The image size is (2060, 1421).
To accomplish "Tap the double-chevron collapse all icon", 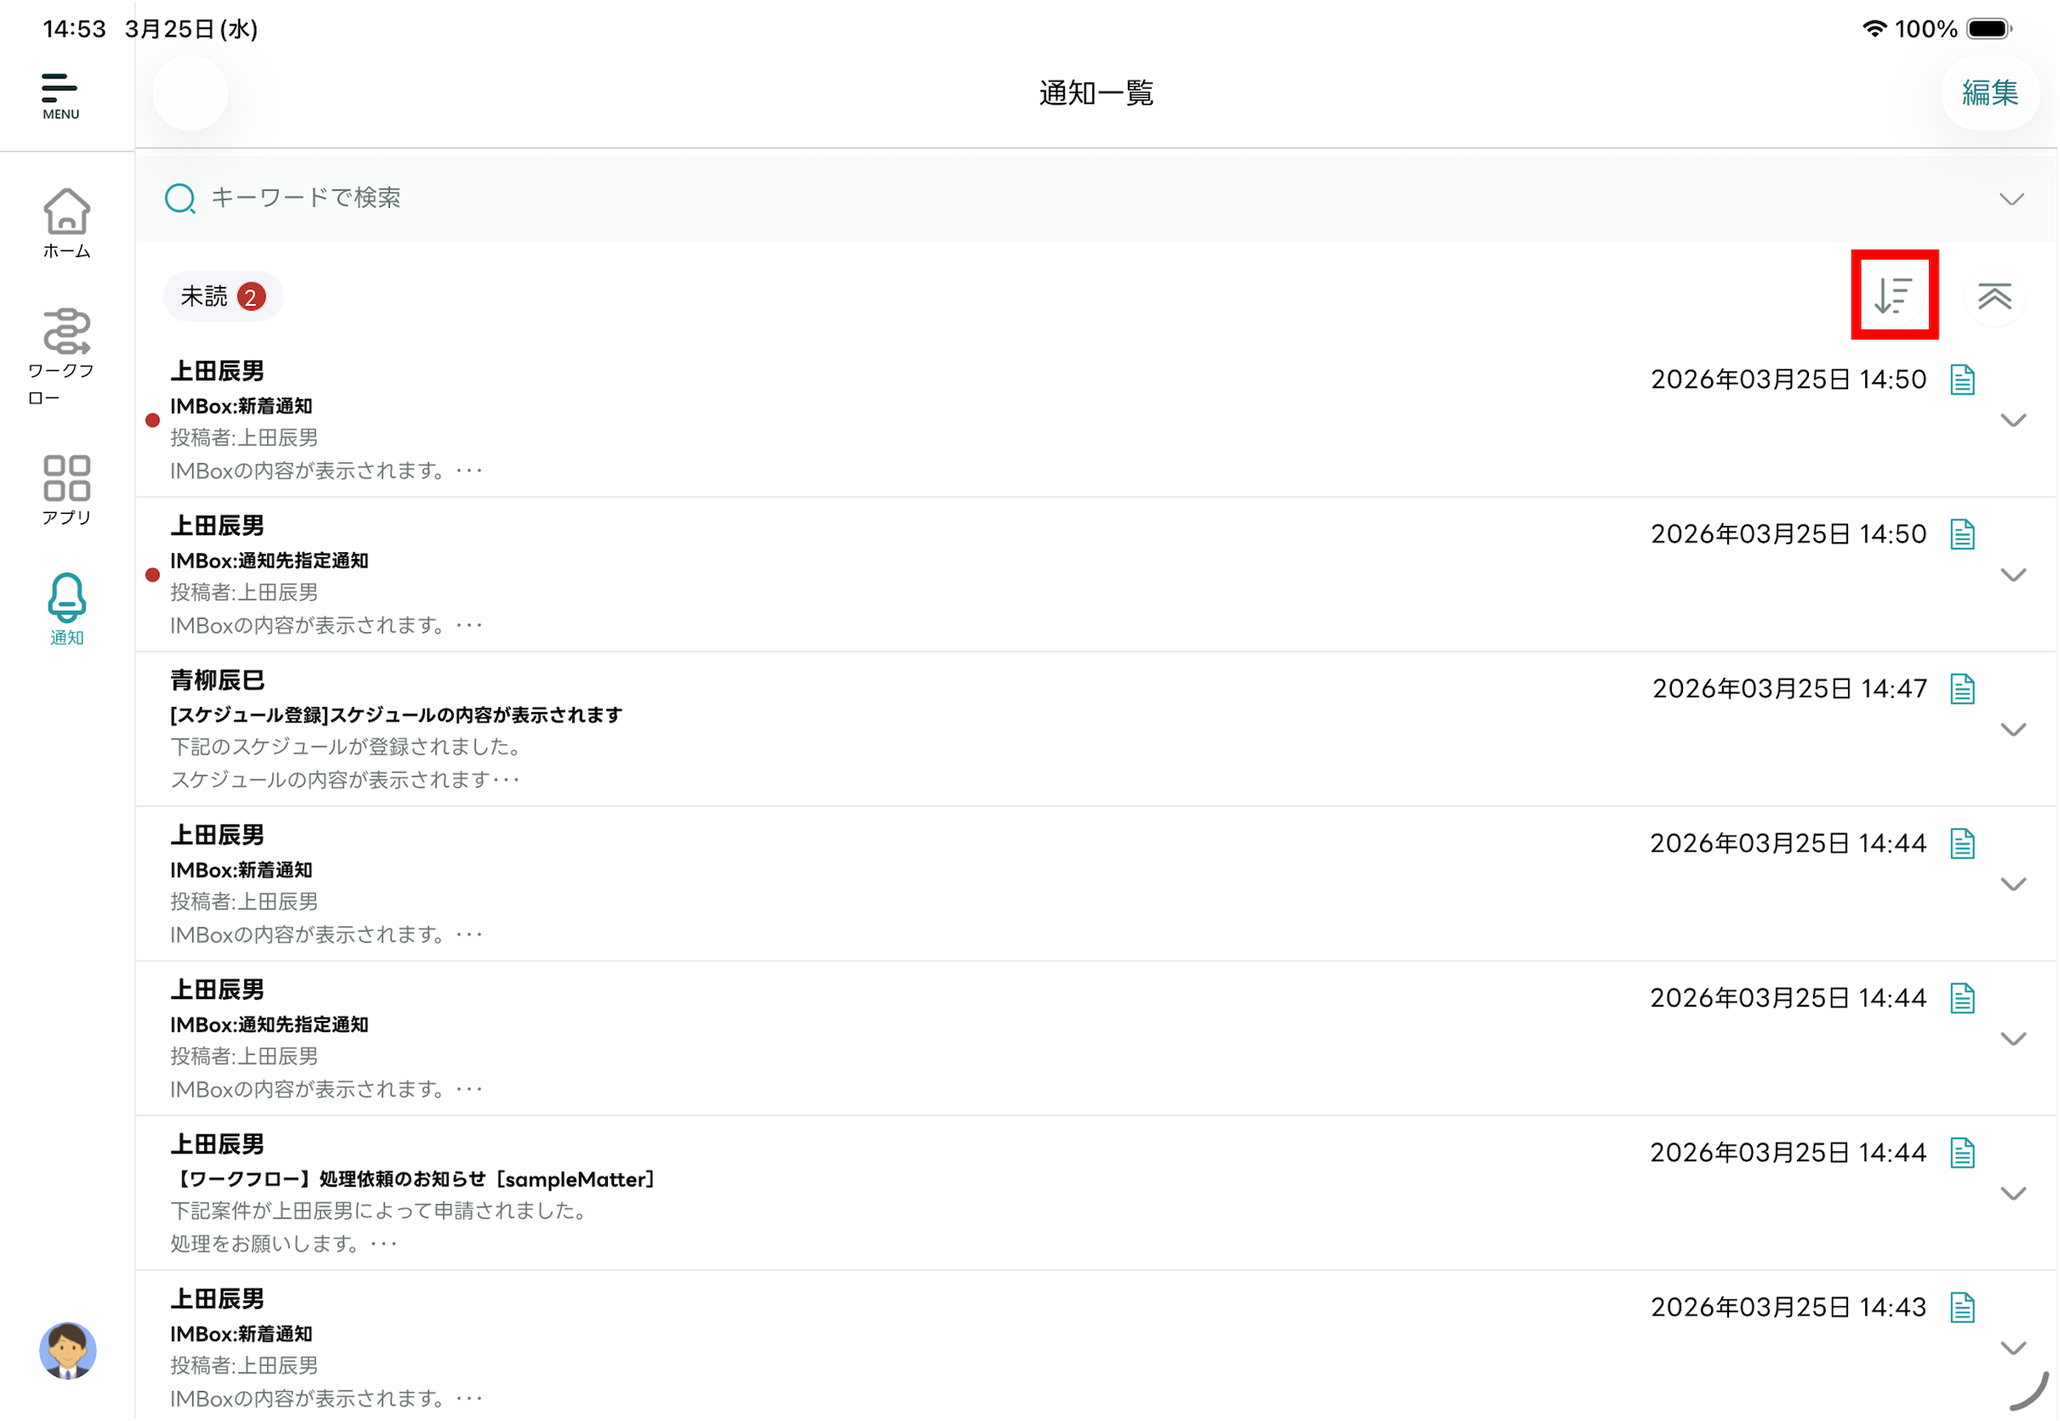I will [x=1994, y=296].
